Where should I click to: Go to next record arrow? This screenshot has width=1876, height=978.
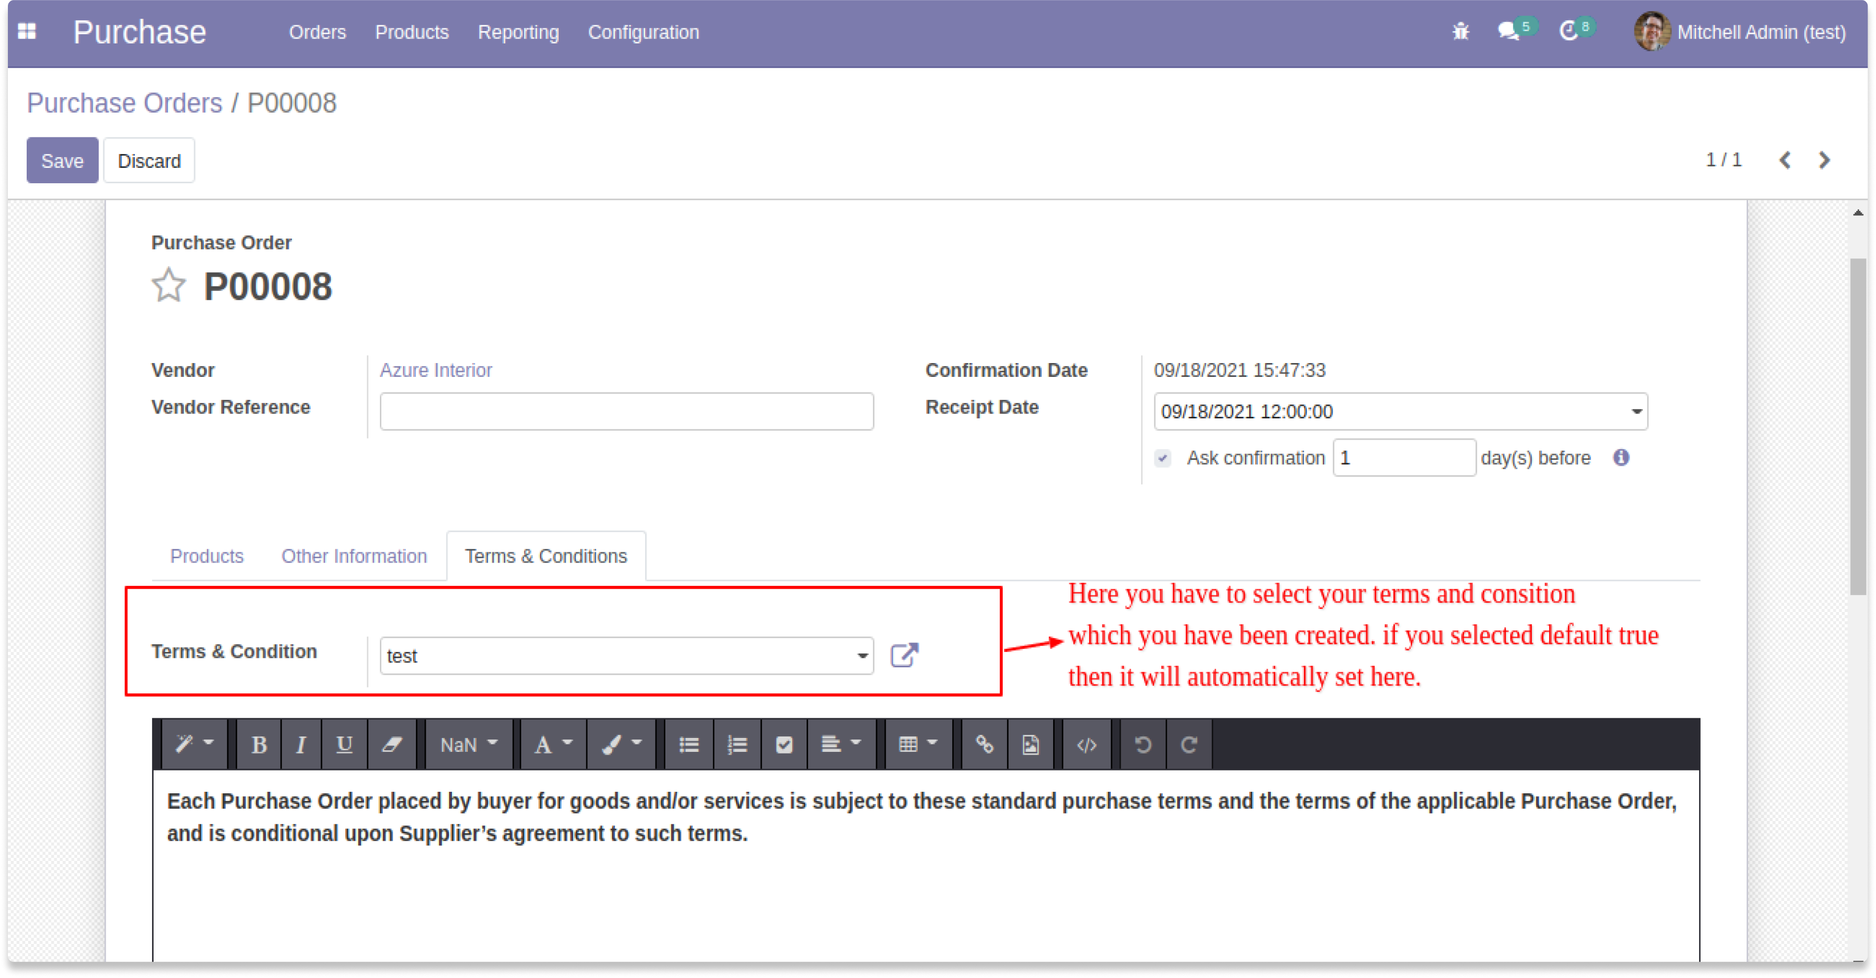click(1824, 160)
